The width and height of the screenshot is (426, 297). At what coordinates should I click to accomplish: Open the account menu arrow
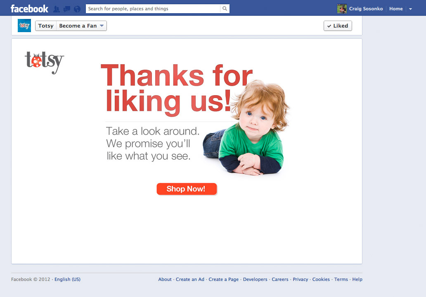[x=410, y=9]
